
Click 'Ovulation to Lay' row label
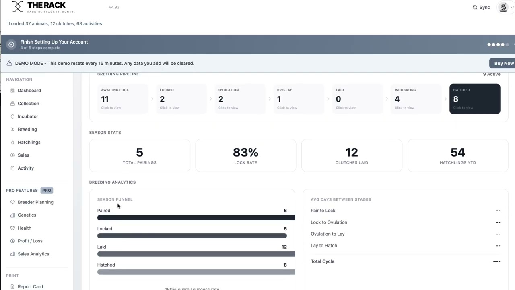pos(328,234)
